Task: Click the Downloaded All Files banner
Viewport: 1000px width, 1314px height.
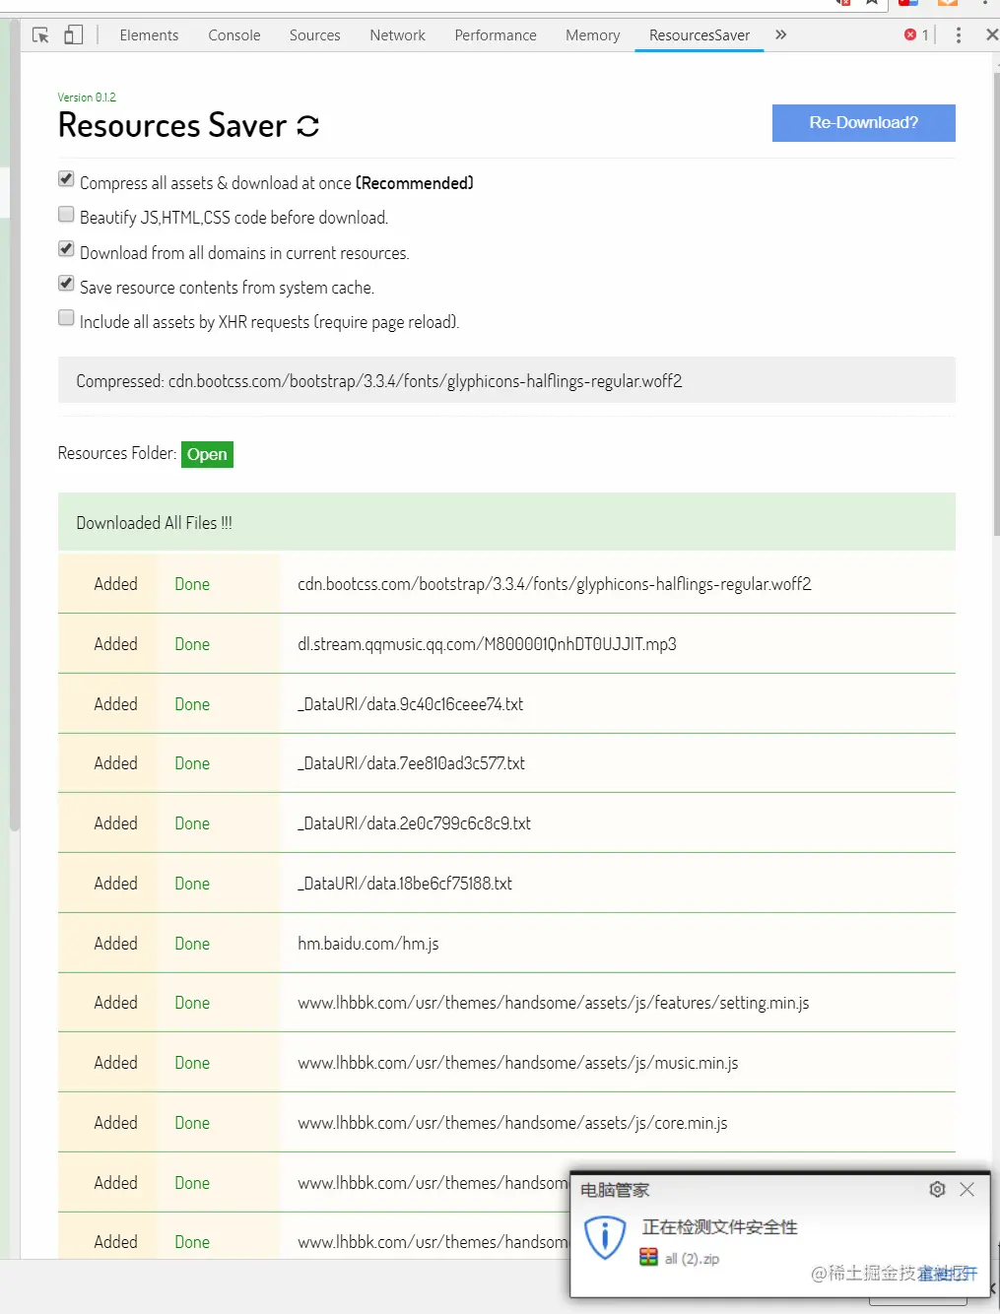Action: coord(506,522)
